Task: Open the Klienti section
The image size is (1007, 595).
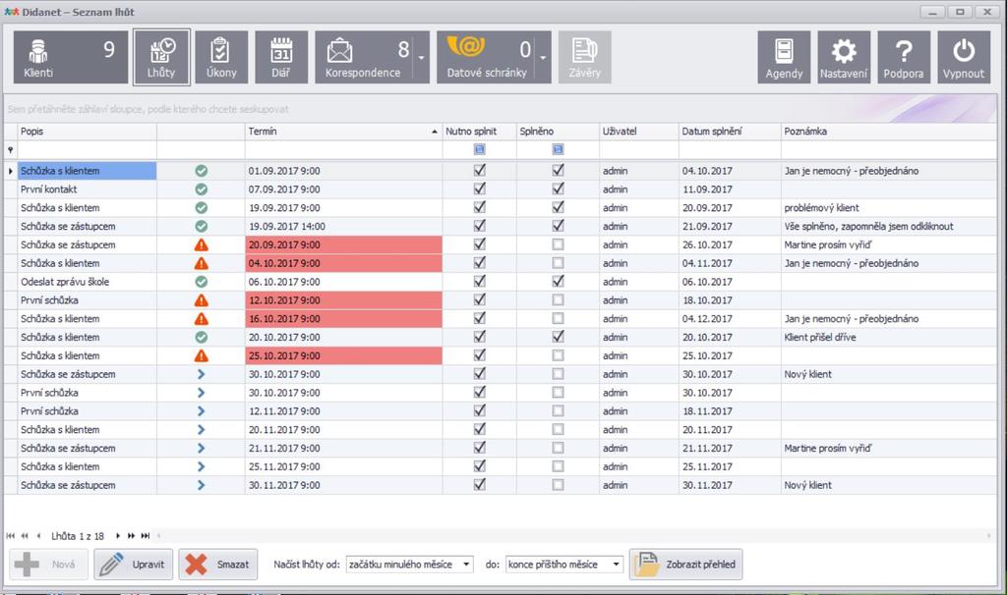Action: coord(71,57)
